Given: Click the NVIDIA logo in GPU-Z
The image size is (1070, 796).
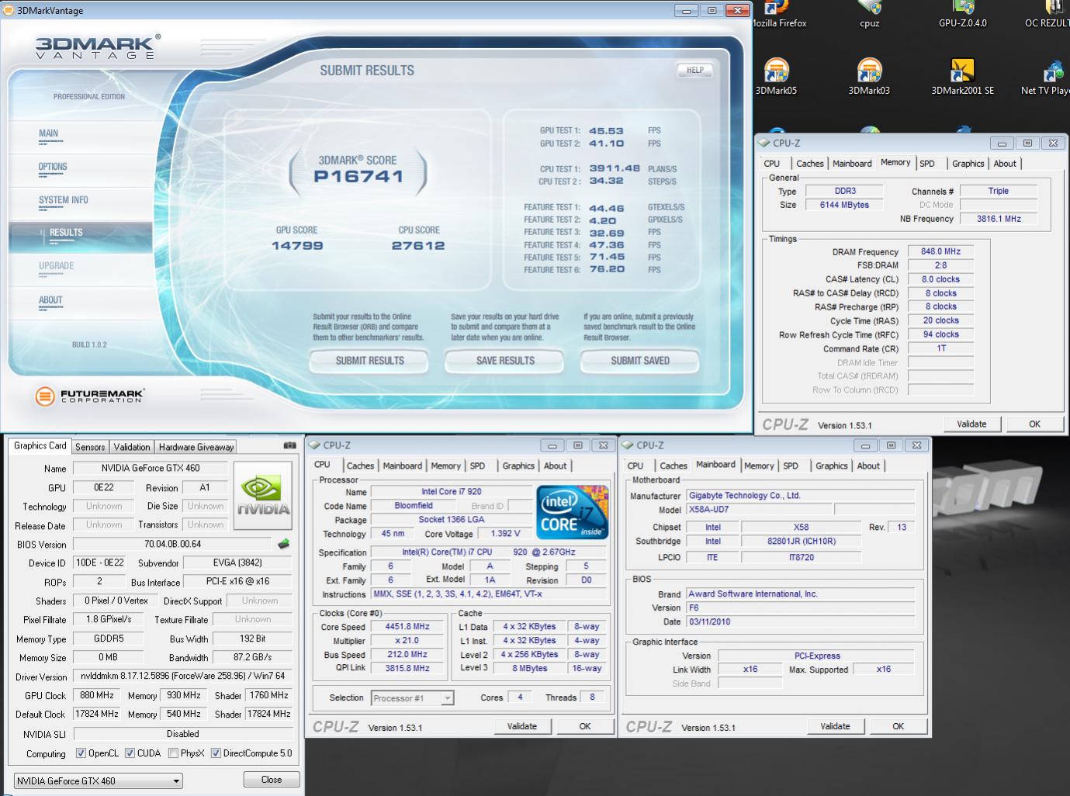Looking at the screenshot, I should 263,497.
